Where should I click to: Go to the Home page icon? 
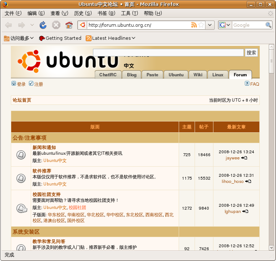[x=69, y=25]
